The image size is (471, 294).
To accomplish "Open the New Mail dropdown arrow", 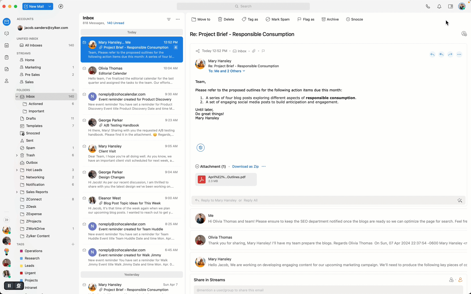I will (x=50, y=6).
